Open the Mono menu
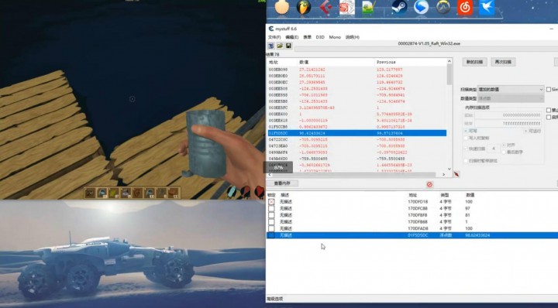558x308 pixels. pos(335,37)
